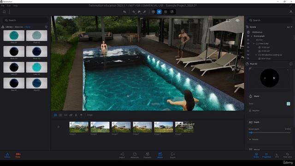Click the plus button to add new image
Viewport: 295px width, 166px height.
point(59,127)
